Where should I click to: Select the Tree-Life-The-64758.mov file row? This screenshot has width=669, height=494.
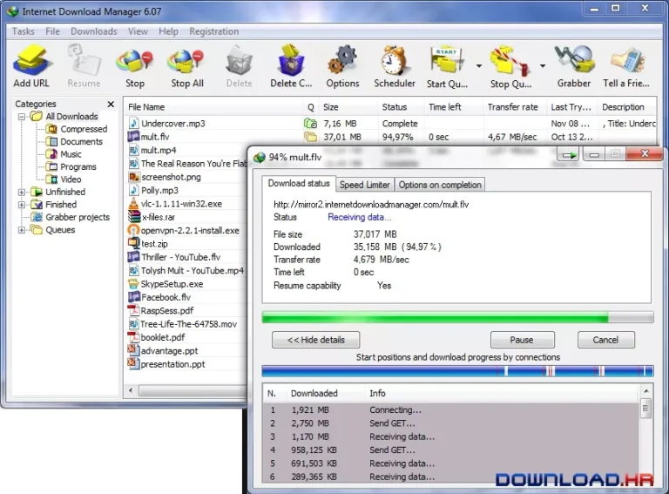[x=186, y=324]
